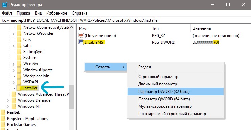Screen dimensions: 251x130
Task: Click the string value icon of (По умолчанию)
Action: [81, 35]
